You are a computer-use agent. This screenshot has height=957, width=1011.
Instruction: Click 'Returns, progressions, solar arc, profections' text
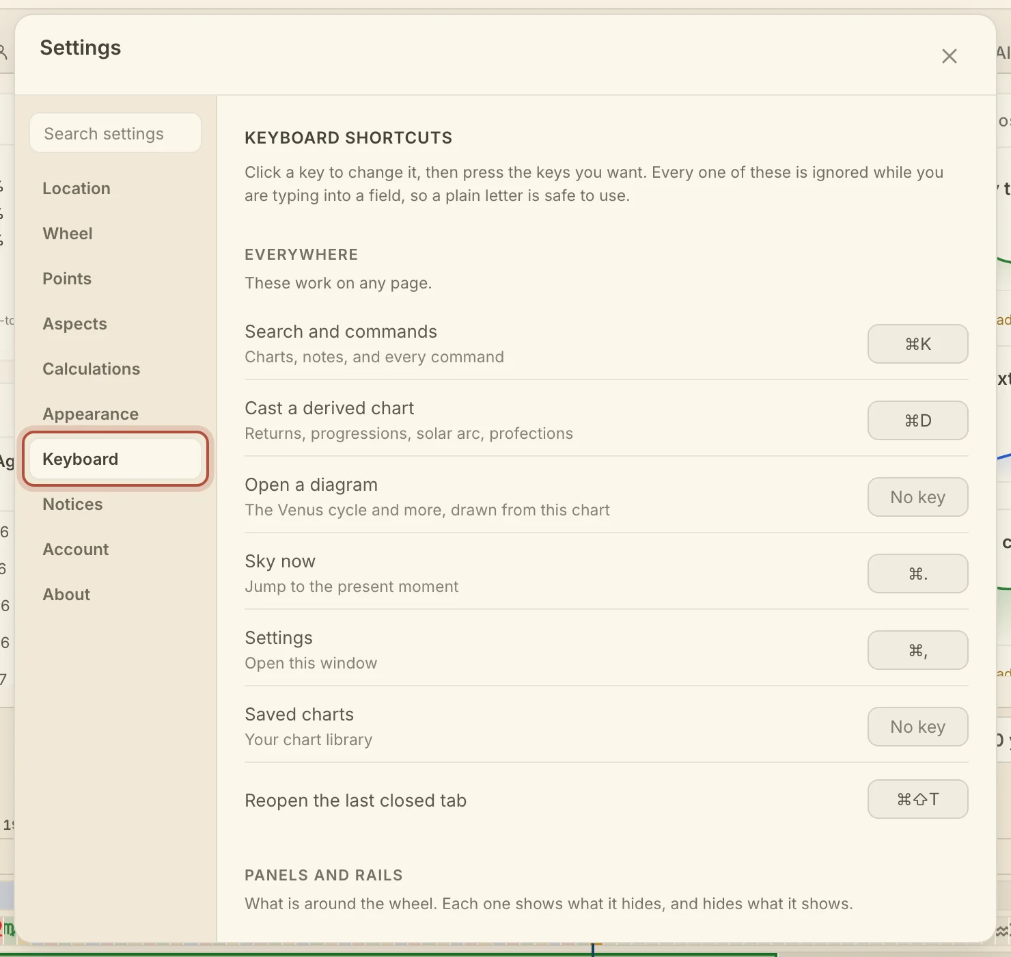[409, 433]
